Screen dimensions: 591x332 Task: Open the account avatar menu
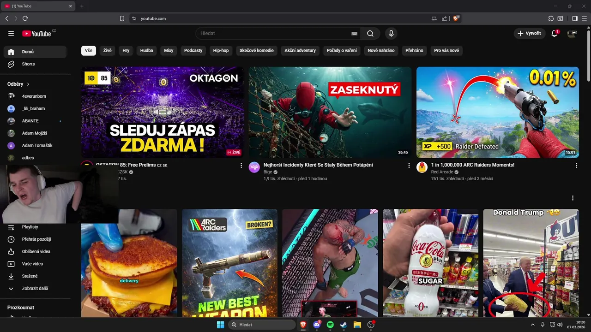coord(572,33)
